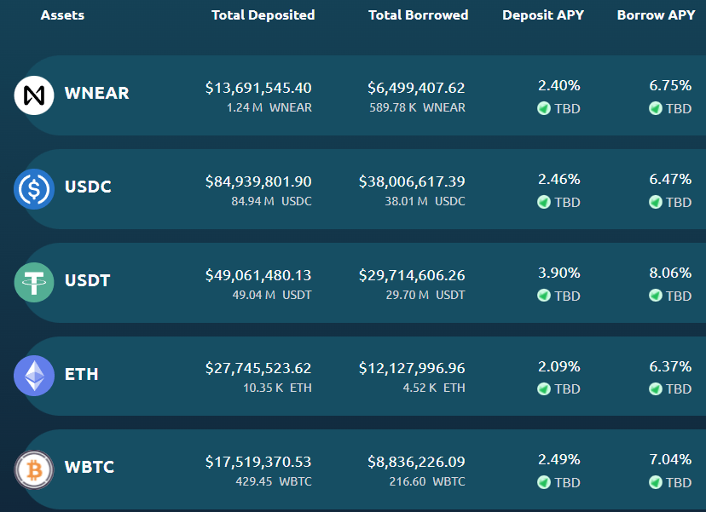This screenshot has width=706, height=512.
Task: Click the WBTC Bitcoin icon
Action: (x=34, y=469)
